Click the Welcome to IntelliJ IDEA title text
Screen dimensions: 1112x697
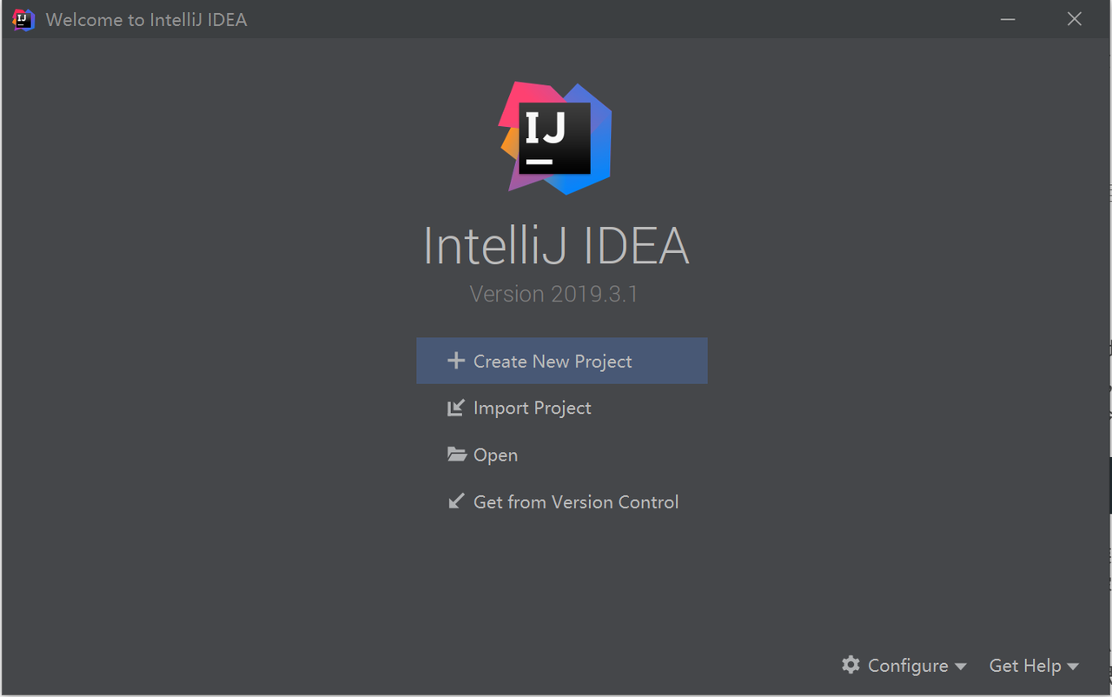pos(146,19)
